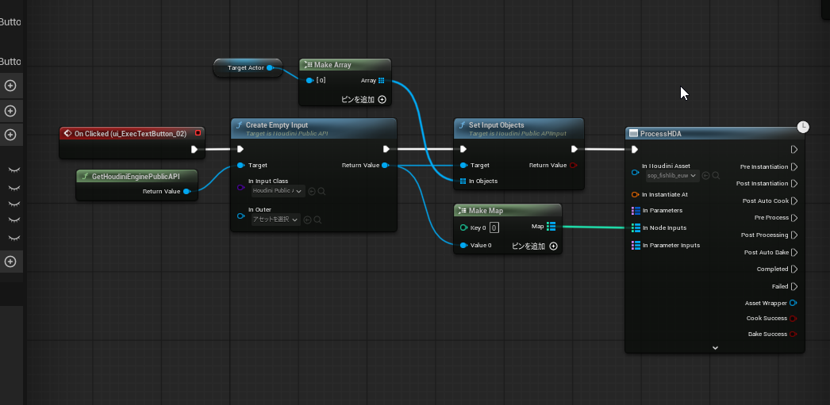Open the In Houdini Asset dropdown
The height and width of the screenshot is (405, 830).
671,175
